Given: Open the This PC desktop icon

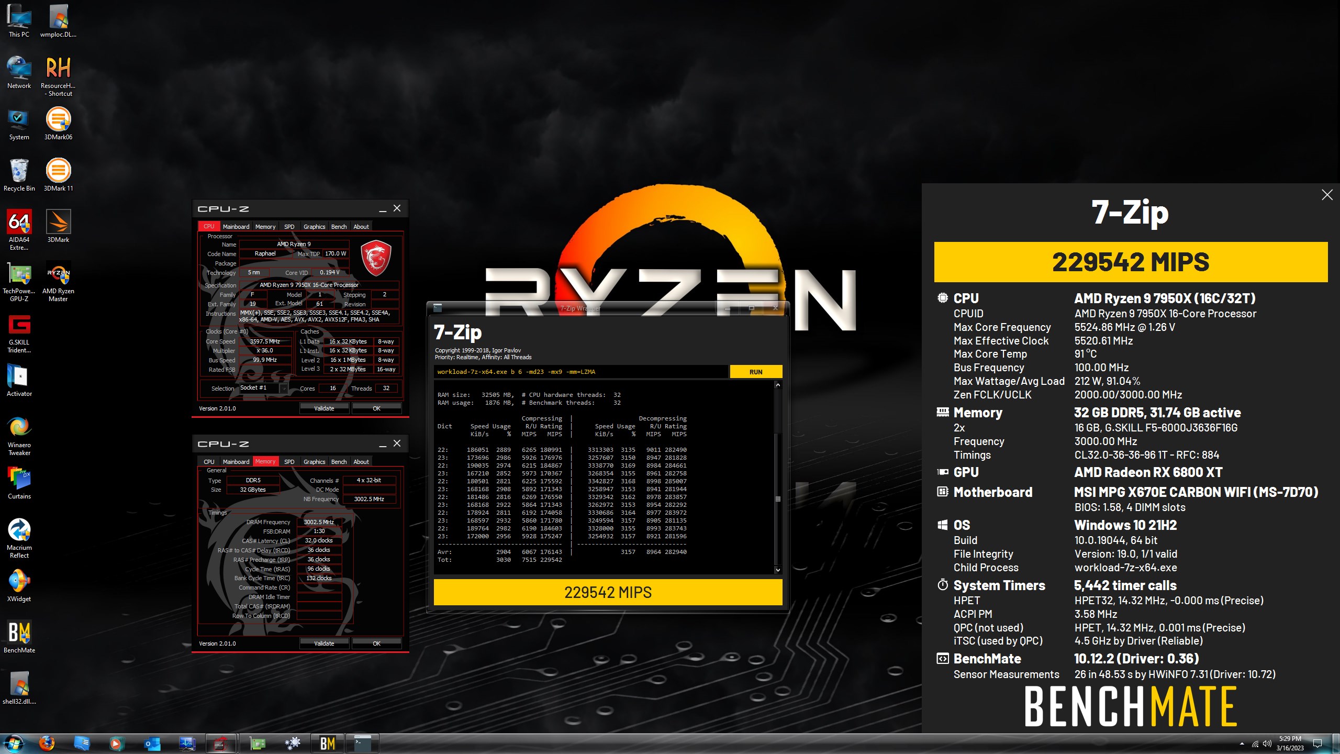Looking at the screenshot, I should pyautogui.click(x=19, y=21).
